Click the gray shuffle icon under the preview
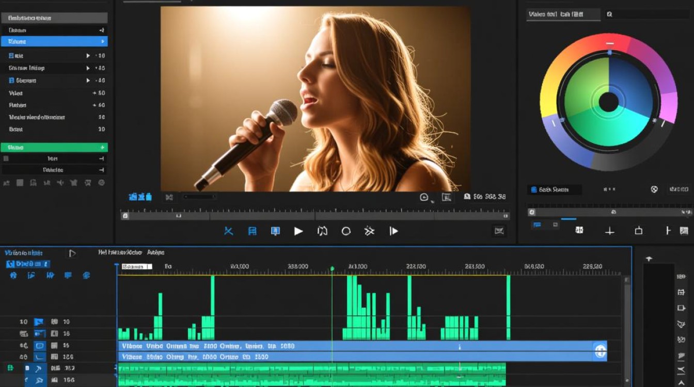 click(x=169, y=197)
